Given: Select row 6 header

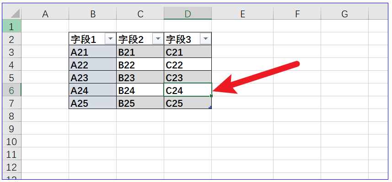Looking at the screenshot, I should [11, 90].
